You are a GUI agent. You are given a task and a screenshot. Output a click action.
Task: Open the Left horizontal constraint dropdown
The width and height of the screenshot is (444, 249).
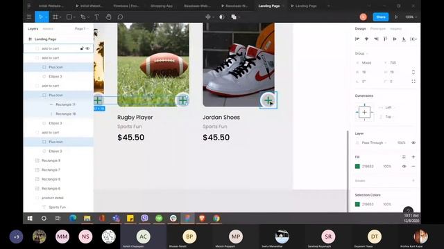coord(388,107)
